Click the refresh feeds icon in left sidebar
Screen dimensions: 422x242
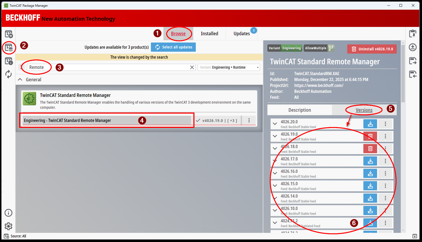[9, 74]
